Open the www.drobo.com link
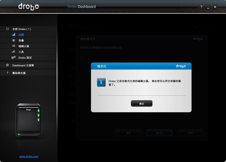The image size is (226, 162). [29, 156]
